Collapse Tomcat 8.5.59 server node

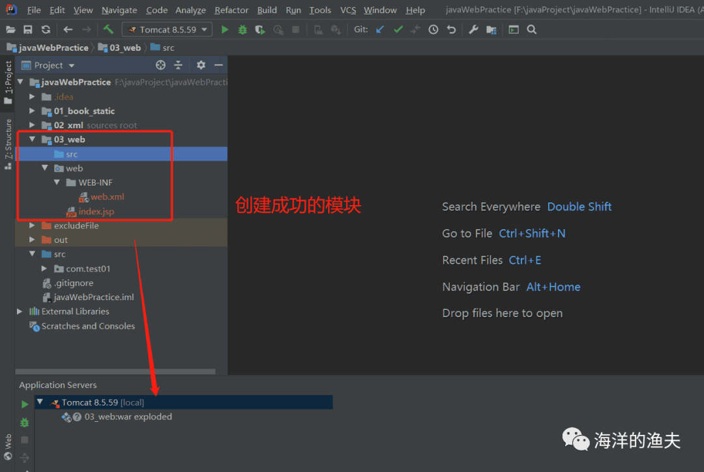pos(40,402)
